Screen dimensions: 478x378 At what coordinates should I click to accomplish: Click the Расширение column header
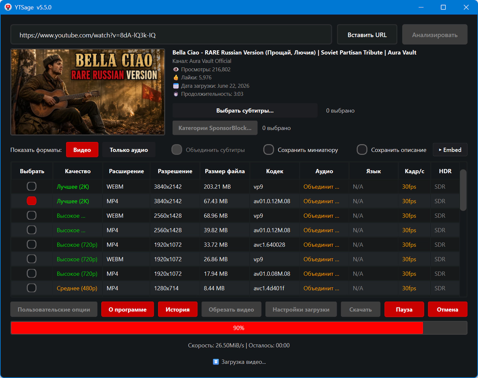[x=126, y=171]
